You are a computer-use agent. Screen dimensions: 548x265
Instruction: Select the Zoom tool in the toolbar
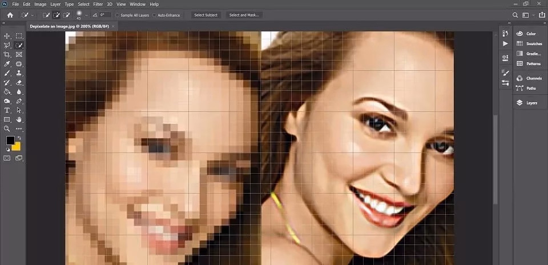7,129
